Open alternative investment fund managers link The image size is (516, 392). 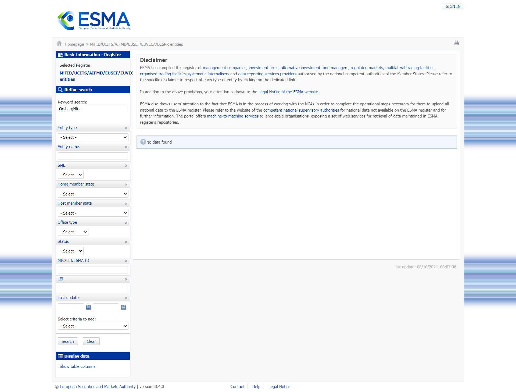314,68
